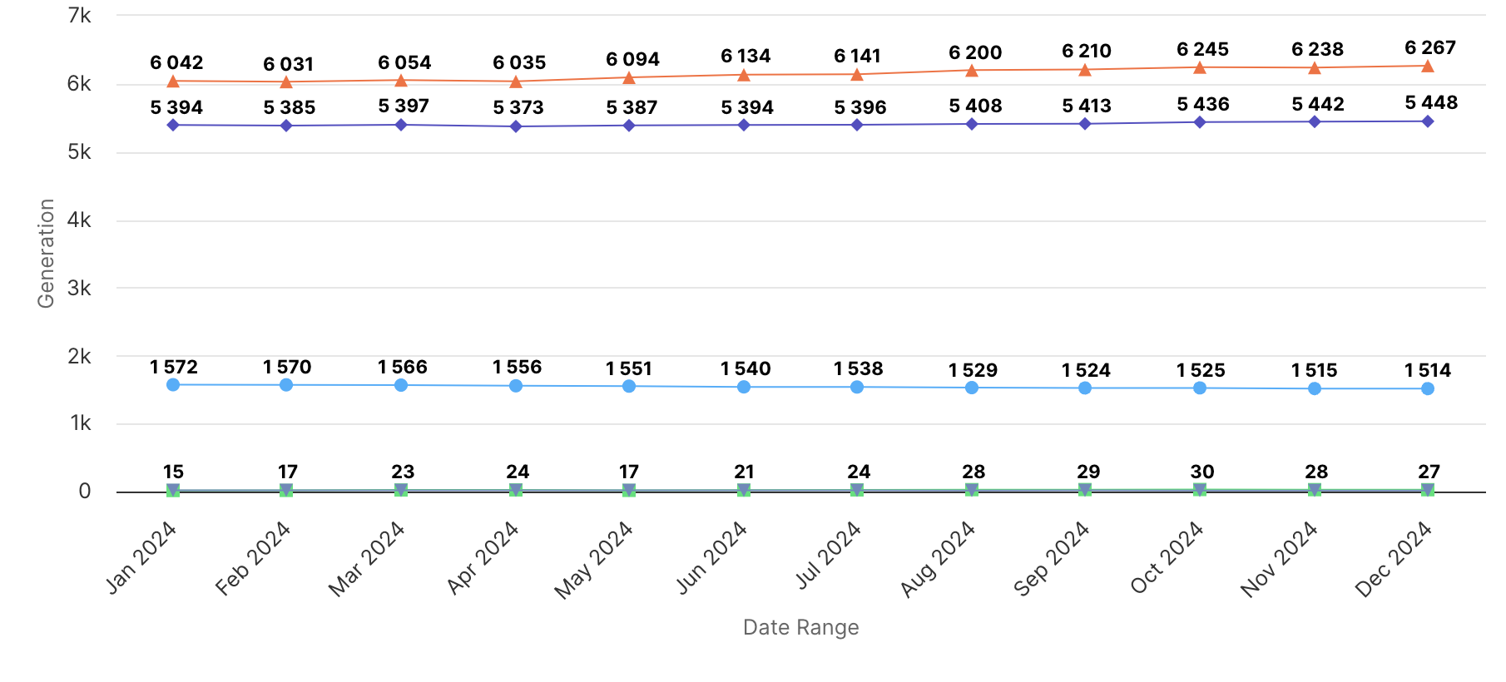The height and width of the screenshot is (682, 1506).
Task: Click the 5 373 data label
Action: coord(518,107)
